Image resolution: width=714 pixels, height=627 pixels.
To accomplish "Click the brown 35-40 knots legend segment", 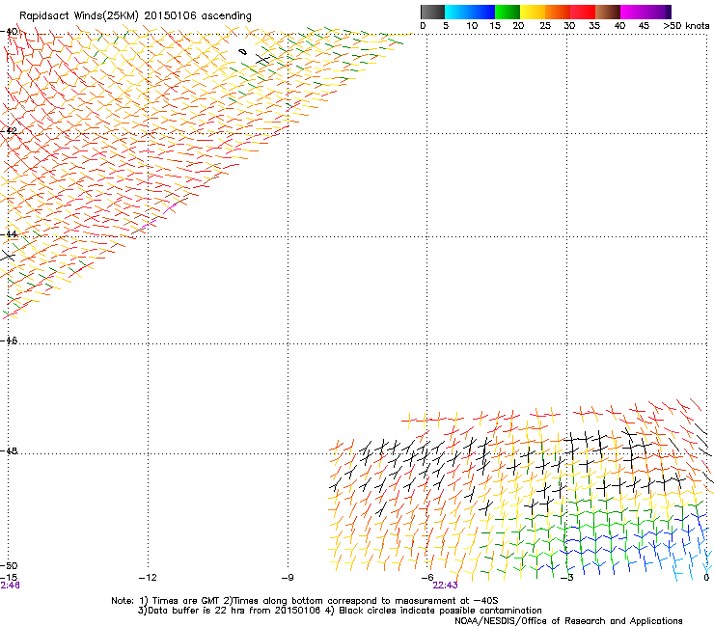I will [608, 12].
